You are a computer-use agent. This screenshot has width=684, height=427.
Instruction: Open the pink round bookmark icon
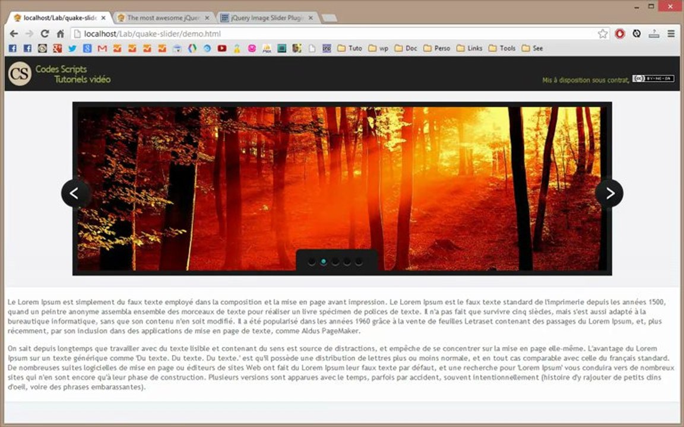pos(252,49)
